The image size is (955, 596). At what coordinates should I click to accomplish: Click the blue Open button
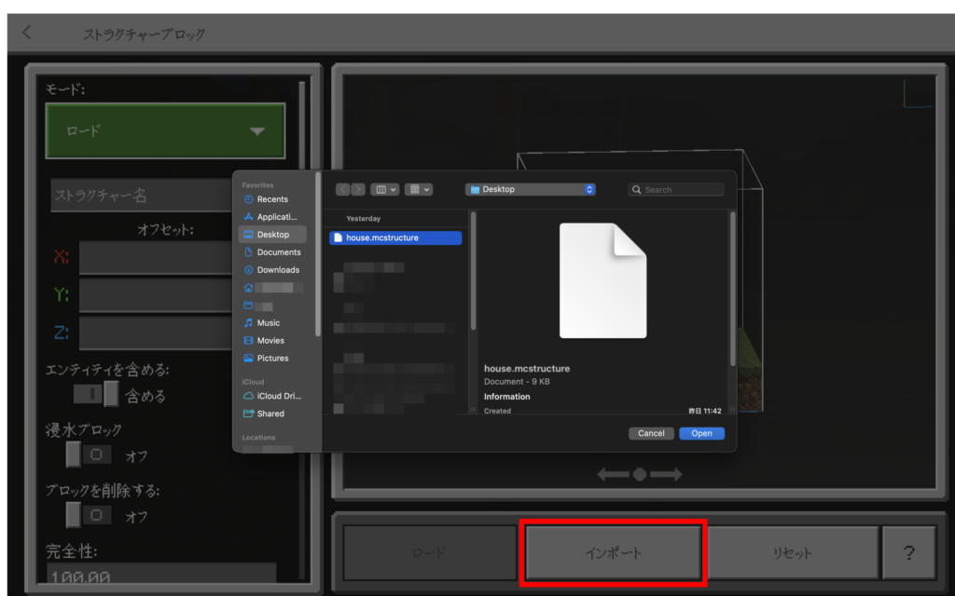[x=701, y=433]
